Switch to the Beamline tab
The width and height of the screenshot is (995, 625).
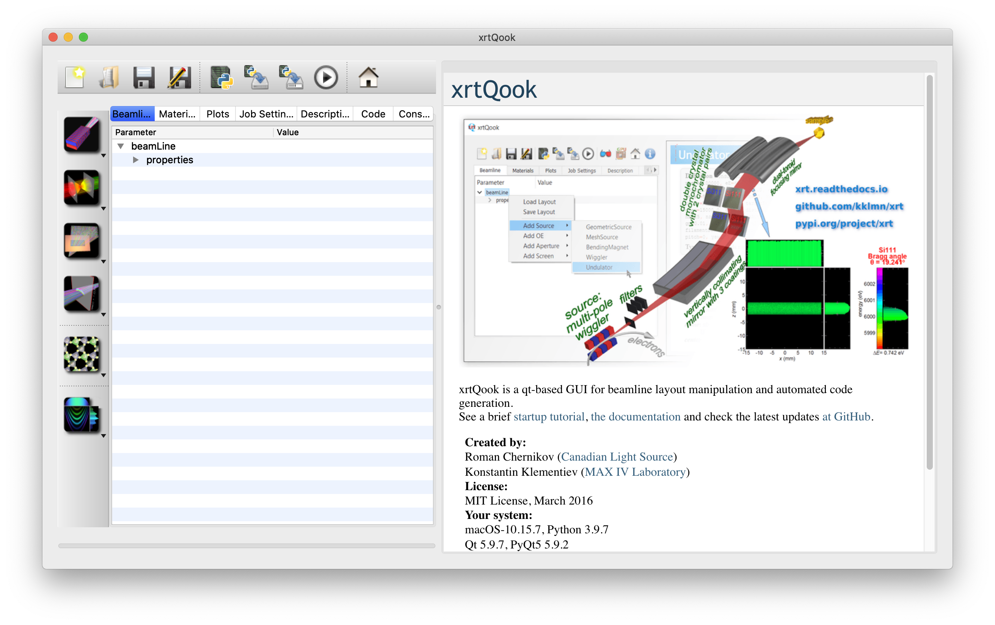132,114
